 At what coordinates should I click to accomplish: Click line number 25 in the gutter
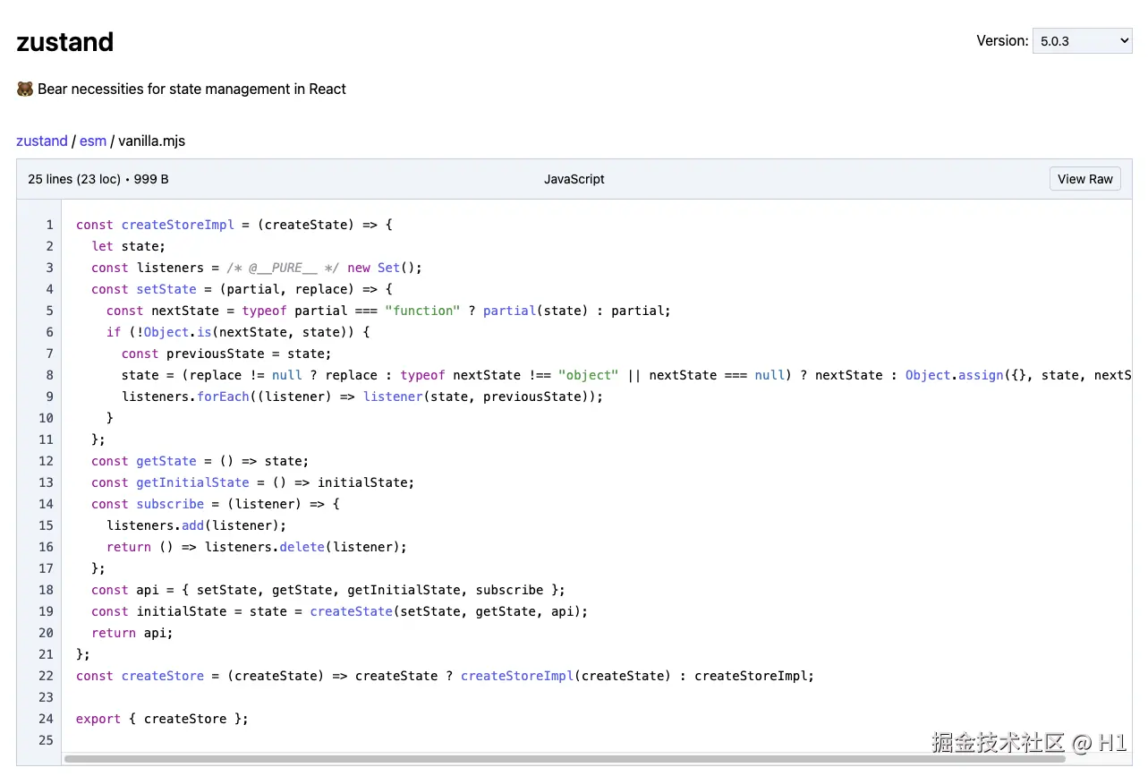point(47,740)
